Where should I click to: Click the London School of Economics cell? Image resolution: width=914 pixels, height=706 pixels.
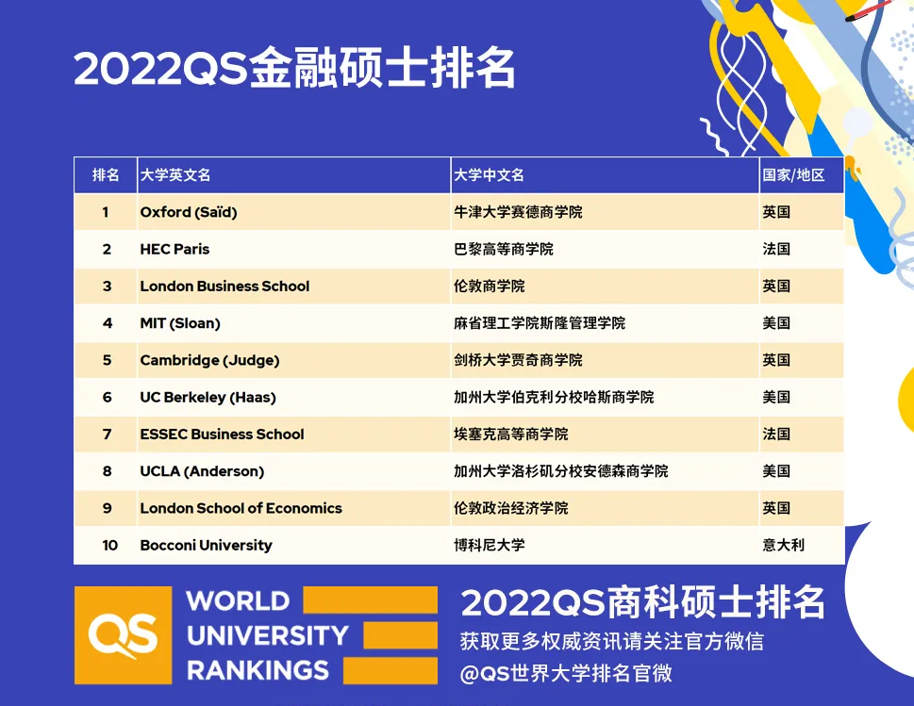pos(293,508)
